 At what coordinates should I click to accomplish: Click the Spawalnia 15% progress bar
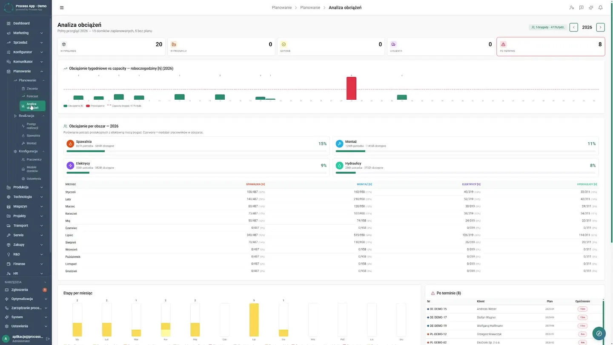coord(196,151)
